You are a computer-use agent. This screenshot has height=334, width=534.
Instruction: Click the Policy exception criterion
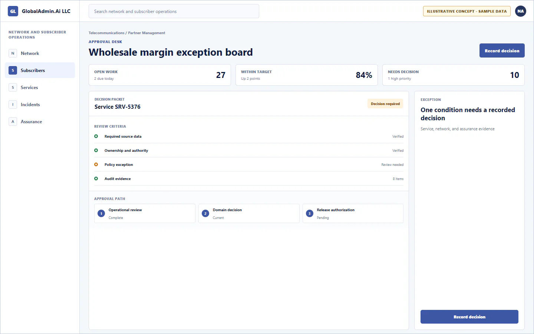249,164
